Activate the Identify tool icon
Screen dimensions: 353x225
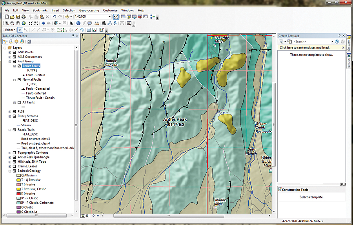78,24
